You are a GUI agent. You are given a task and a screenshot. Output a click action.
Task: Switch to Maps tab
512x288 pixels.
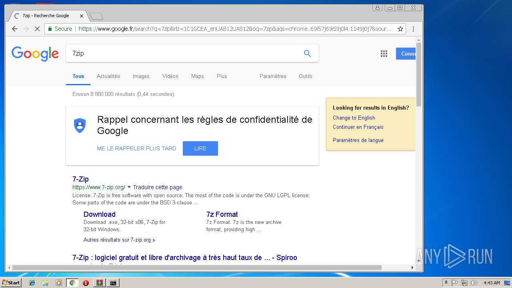(198, 76)
